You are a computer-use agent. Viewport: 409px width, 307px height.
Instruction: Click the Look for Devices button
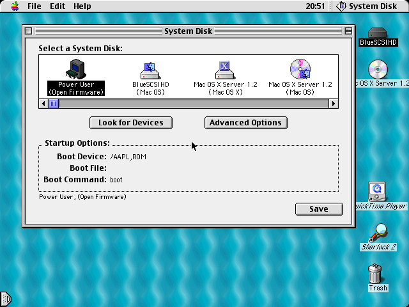130,123
